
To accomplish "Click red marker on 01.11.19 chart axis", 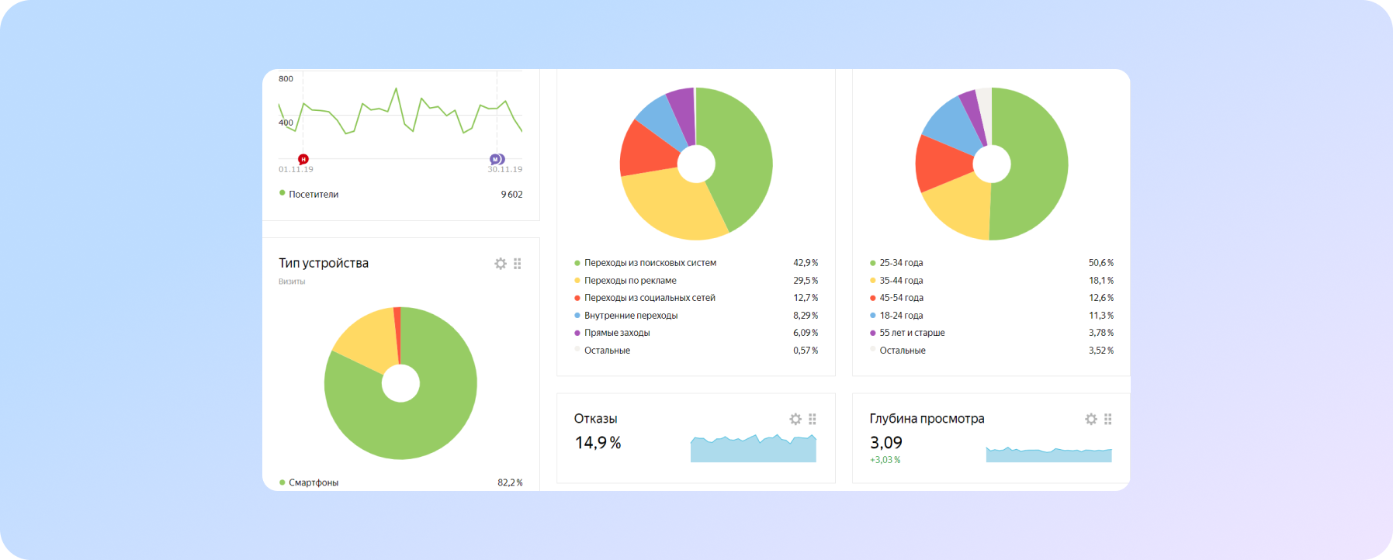I will pyautogui.click(x=303, y=159).
